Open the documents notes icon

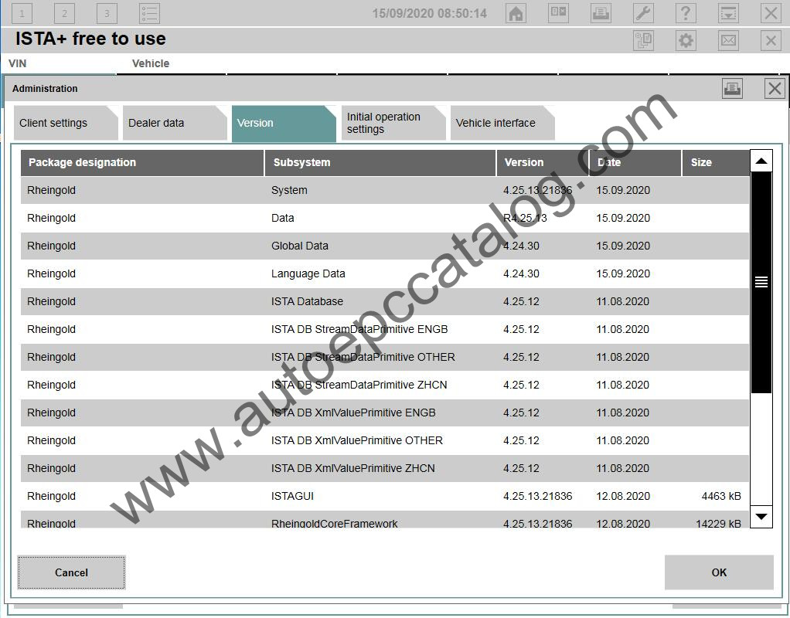(643, 40)
